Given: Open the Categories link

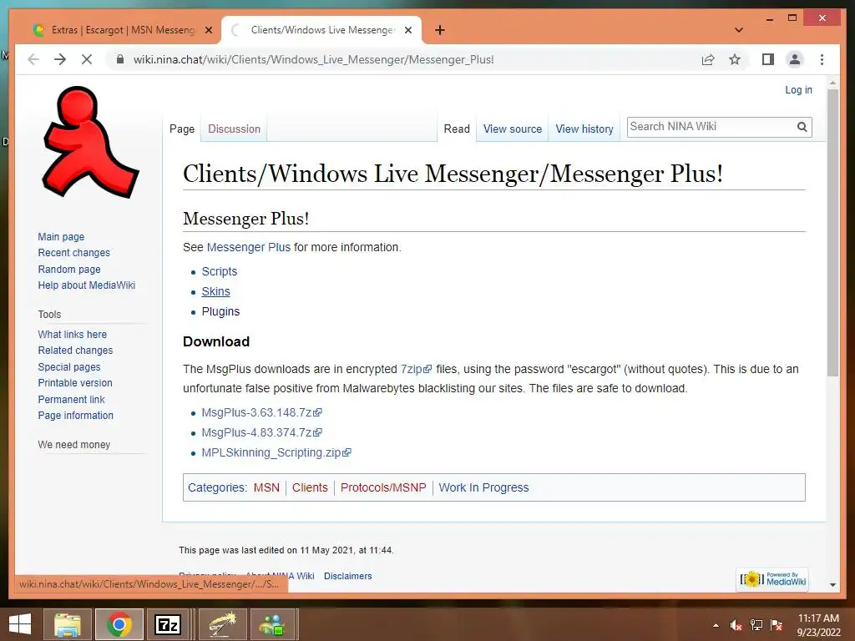Looking at the screenshot, I should click(x=216, y=487).
